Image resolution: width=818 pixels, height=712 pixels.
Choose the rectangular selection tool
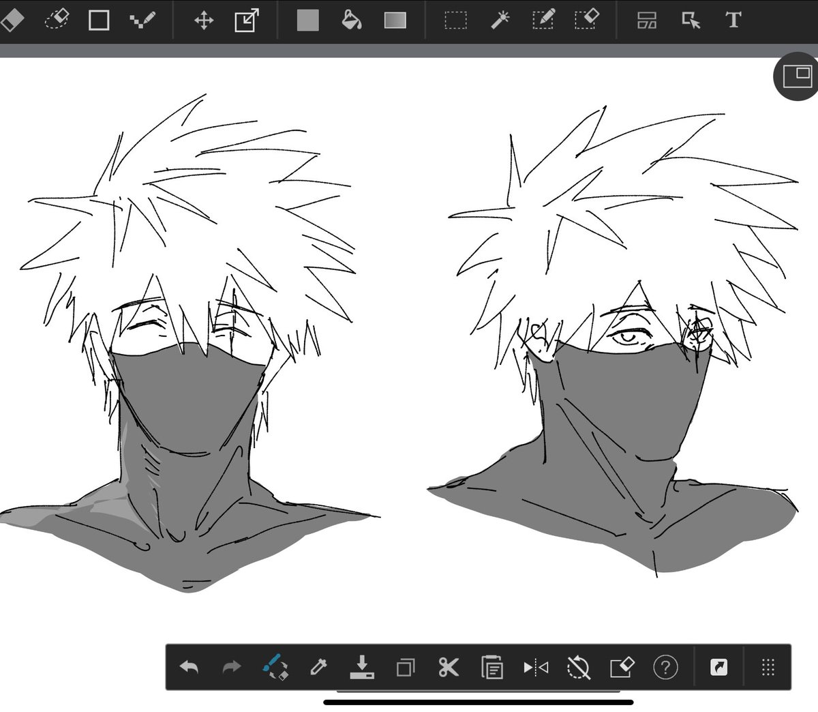coord(456,20)
